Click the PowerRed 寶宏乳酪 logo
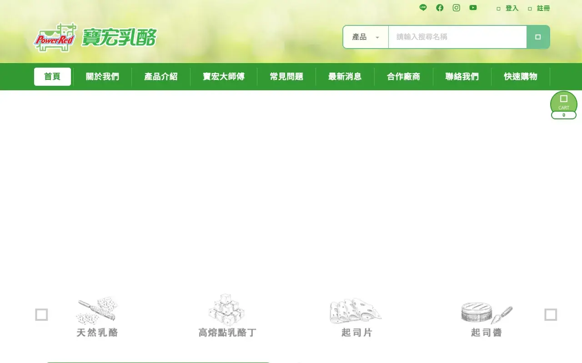This screenshot has height=363, width=582. pyautogui.click(x=95, y=37)
